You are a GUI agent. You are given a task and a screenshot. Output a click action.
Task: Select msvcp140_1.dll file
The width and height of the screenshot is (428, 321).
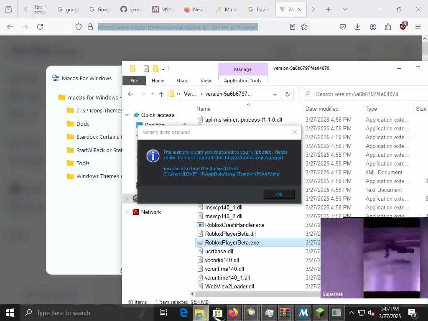(224, 207)
